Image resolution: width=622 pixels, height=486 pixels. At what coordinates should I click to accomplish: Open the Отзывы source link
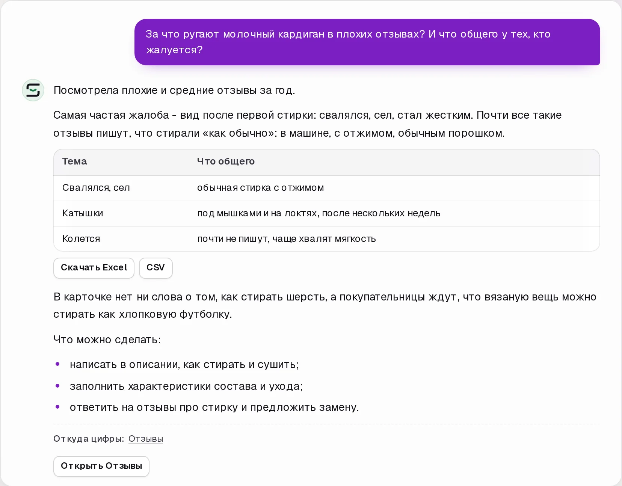pyautogui.click(x=146, y=439)
